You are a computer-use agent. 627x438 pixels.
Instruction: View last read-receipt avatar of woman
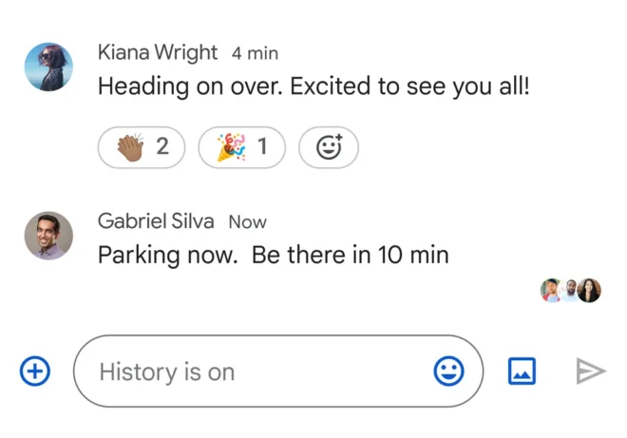pyautogui.click(x=589, y=290)
